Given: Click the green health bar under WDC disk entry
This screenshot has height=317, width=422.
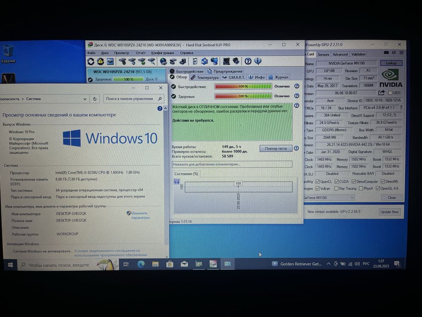Looking at the screenshot, I should click(128, 79).
